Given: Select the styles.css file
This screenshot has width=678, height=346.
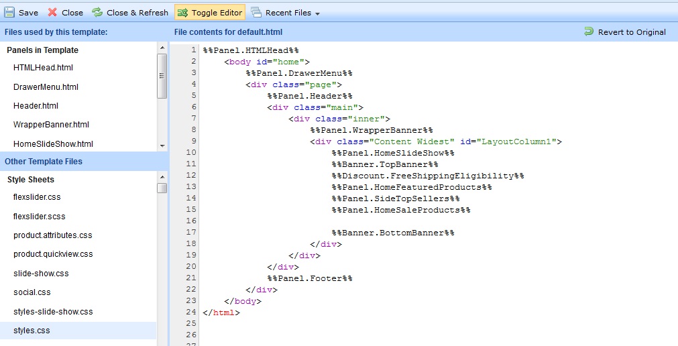Looking at the screenshot, I should tap(32, 330).
